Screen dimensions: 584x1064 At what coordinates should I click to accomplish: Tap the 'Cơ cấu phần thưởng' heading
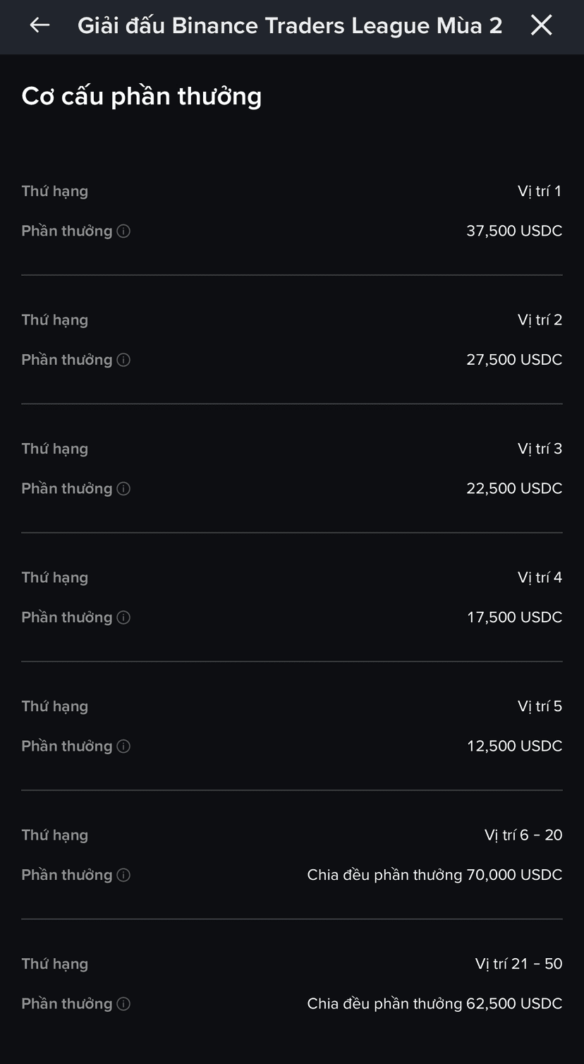click(x=142, y=96)
